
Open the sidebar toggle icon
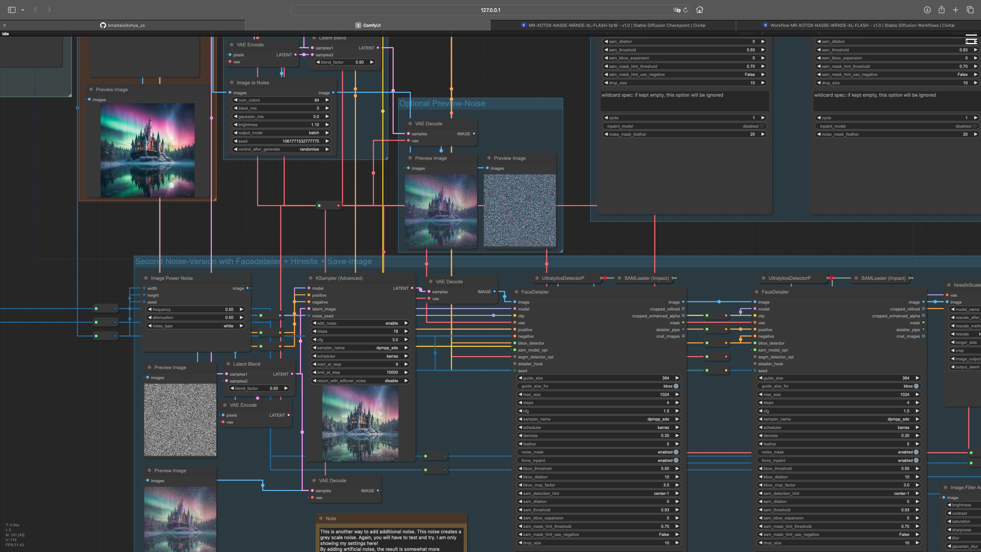[11, 10]
